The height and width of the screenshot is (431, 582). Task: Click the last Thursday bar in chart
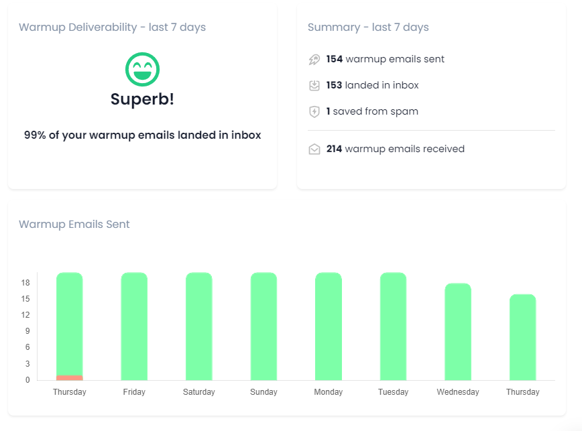click(523, 337)
